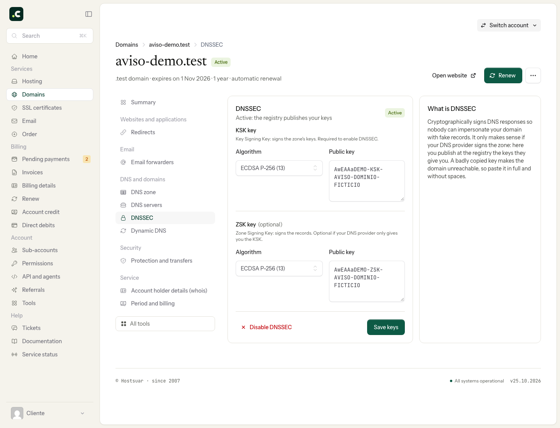The width and height of the screenshot is (560, 428).
Task: Open Account holder details (whois)
Action: [x=165, y=291]
